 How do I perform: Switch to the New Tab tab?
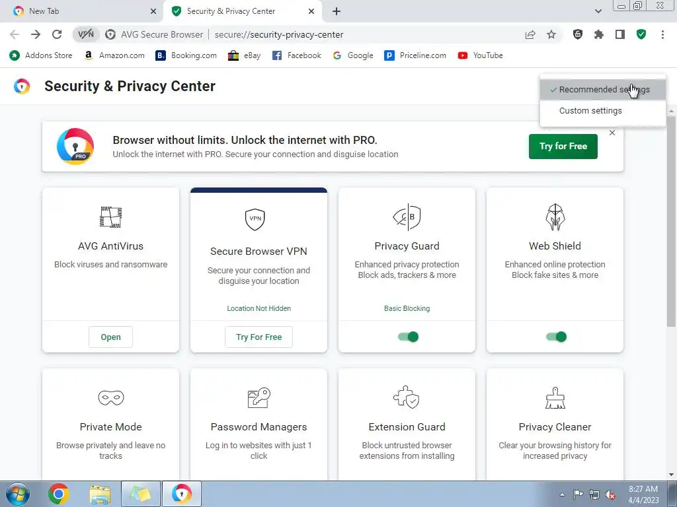81,11
